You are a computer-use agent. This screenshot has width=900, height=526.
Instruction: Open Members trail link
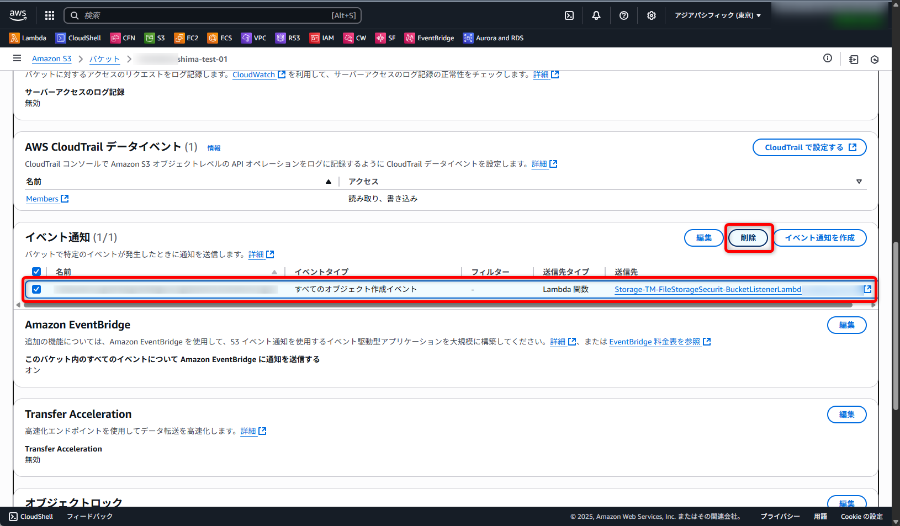pyautogui.click(x=47, y=199)
